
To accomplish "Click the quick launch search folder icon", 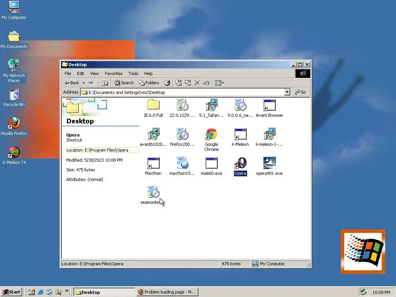I will 58,292.
